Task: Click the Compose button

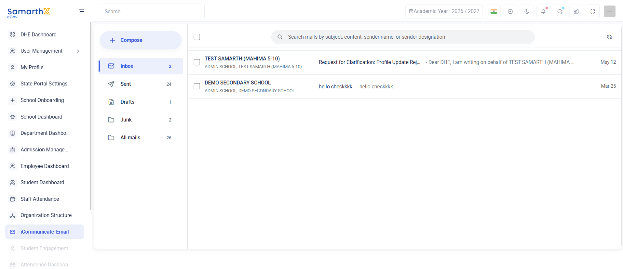Action: tap(141, 40)
